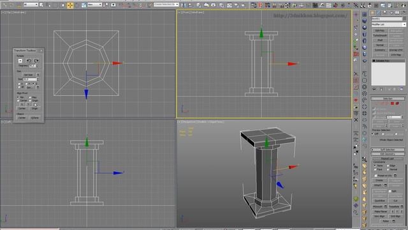Click the Create button in Edit Geometry
The height and width of the screenshot is (230, 408).
[379, 180]
